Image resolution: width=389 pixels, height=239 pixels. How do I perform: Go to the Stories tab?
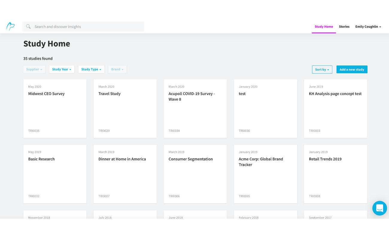click(x=344, y=27)
